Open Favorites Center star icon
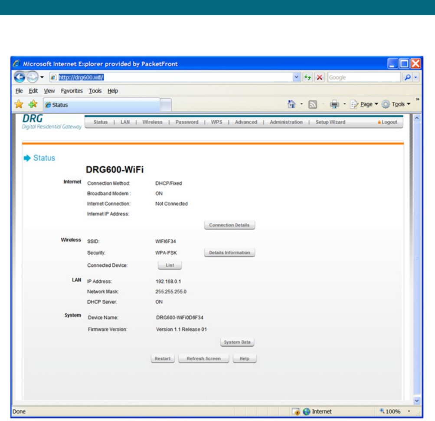The width and height of the screenshot is (435, 421). tap(19, 104)
